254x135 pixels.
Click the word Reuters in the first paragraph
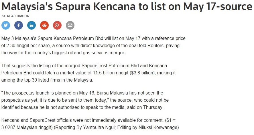pyautogui.click(x=156, y=45)
